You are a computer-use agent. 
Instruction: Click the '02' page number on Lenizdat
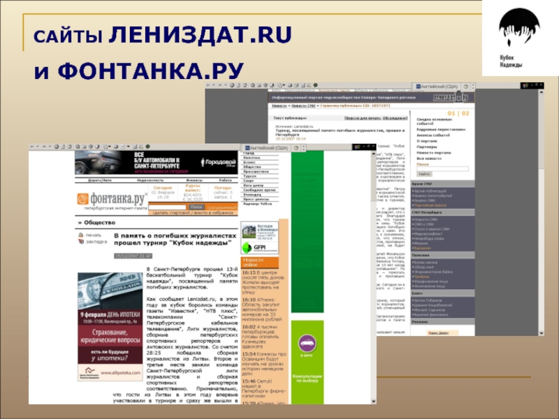465,114
